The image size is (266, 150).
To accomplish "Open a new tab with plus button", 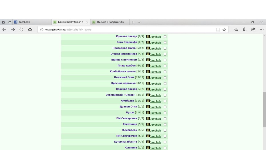I will pyautogui.click(x=133, y=22).
